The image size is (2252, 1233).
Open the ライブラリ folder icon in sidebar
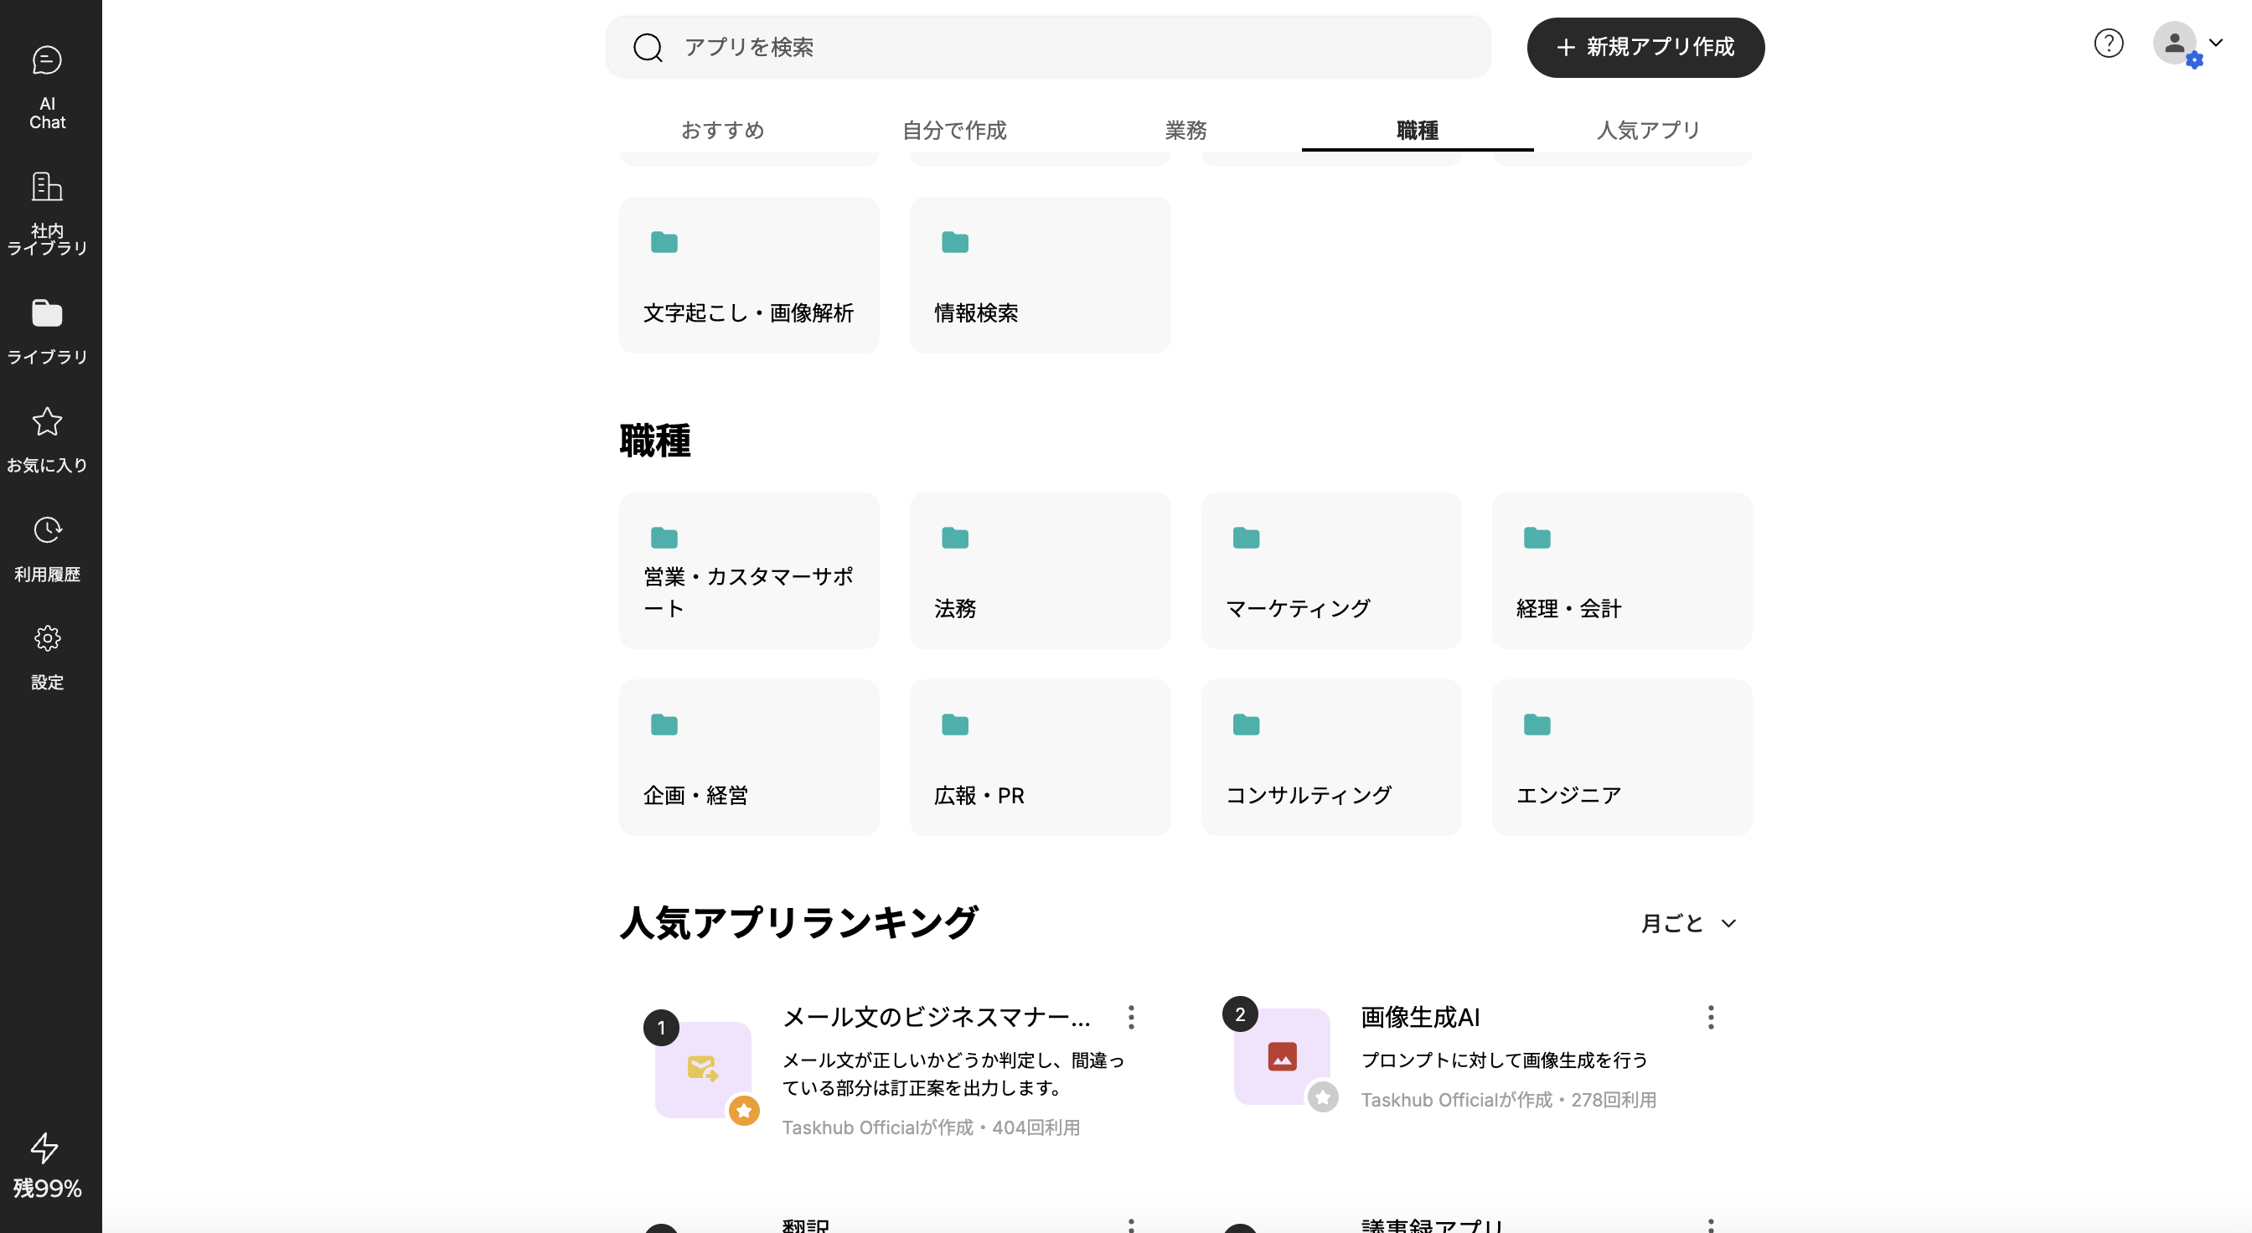click(x=47, y=330)
